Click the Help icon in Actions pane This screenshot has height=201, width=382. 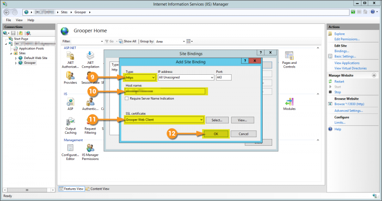330,129
